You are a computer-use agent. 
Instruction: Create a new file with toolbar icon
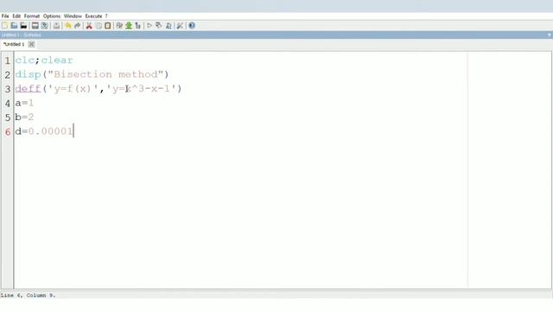(x=4, y=26)
